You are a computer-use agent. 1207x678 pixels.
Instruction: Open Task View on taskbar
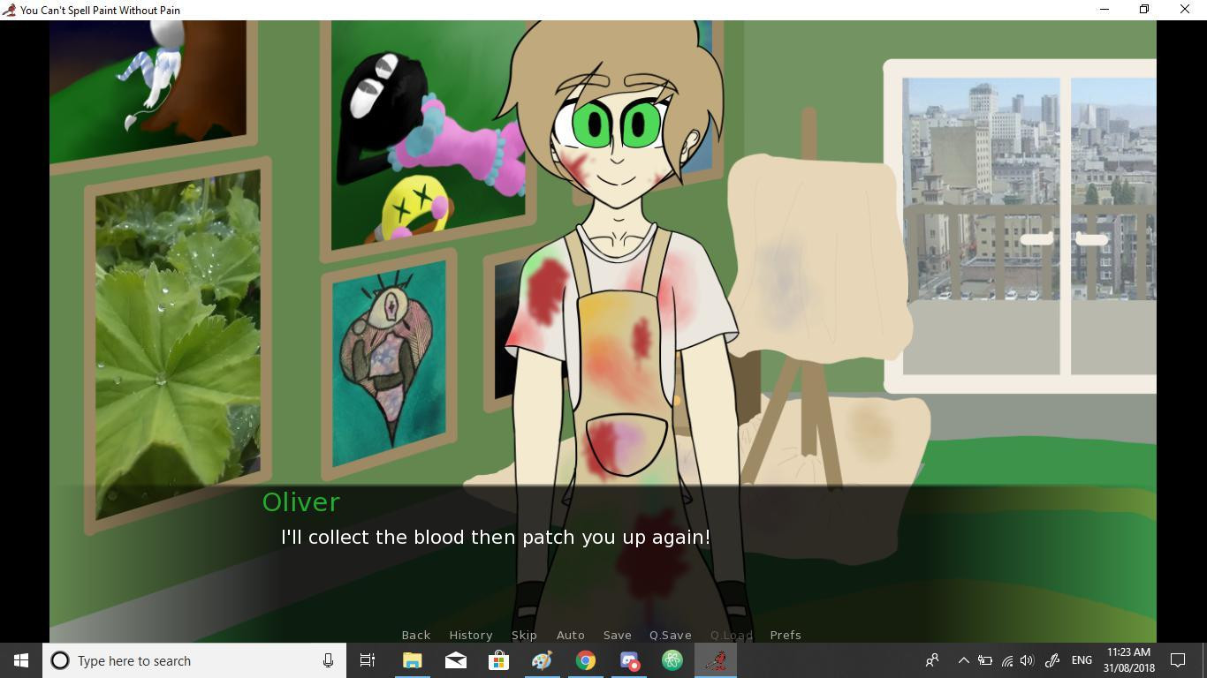pyautogui.click(x=368, y=660)
